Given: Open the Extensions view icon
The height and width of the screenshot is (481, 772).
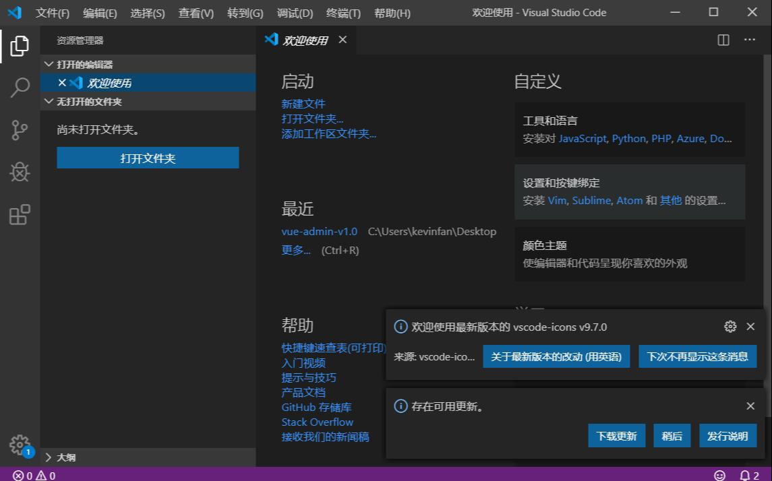Looking at the screenshot, I should tap(20, 214).
